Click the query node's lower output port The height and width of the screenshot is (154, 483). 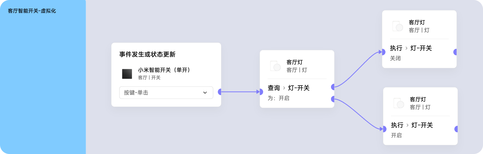333,99
